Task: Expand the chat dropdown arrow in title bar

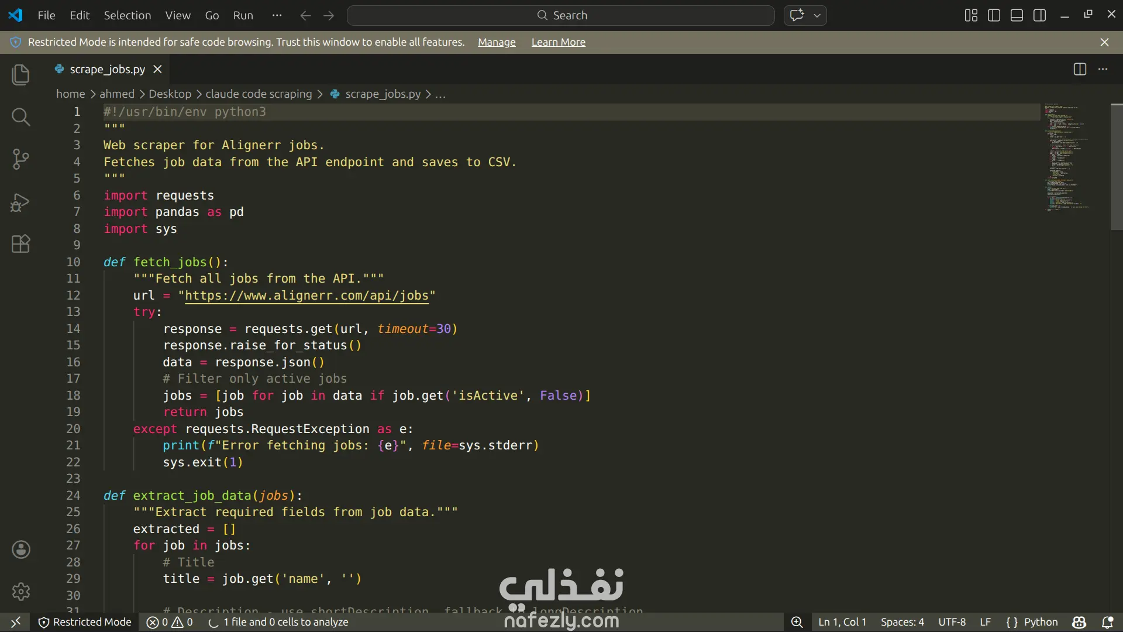Action: tap(817, 15)
